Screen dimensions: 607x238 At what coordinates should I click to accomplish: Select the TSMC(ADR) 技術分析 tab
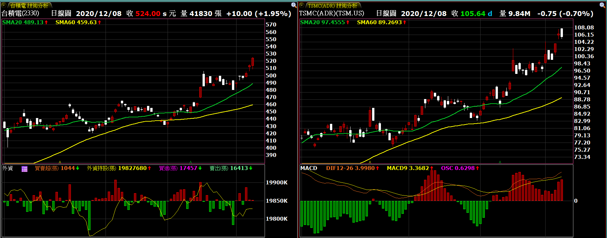tap(333, 6)
